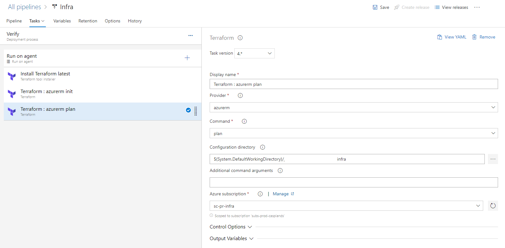Click the View releases list icon
Viewport: 505px width, 248px height.
tap(437, 7)
